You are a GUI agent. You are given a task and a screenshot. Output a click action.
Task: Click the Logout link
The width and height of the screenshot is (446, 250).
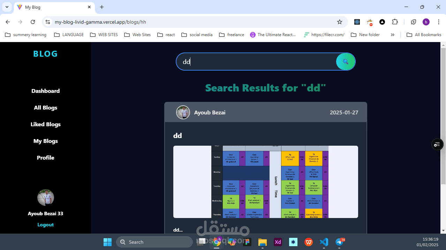(45, 225)
